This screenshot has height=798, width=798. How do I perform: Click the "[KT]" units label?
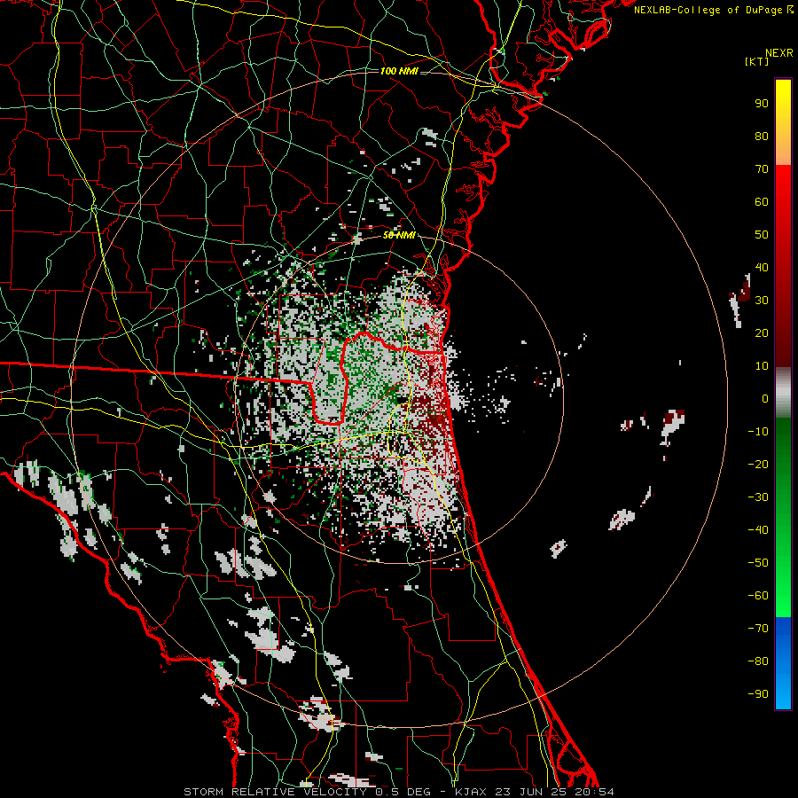tap(756, 61)
